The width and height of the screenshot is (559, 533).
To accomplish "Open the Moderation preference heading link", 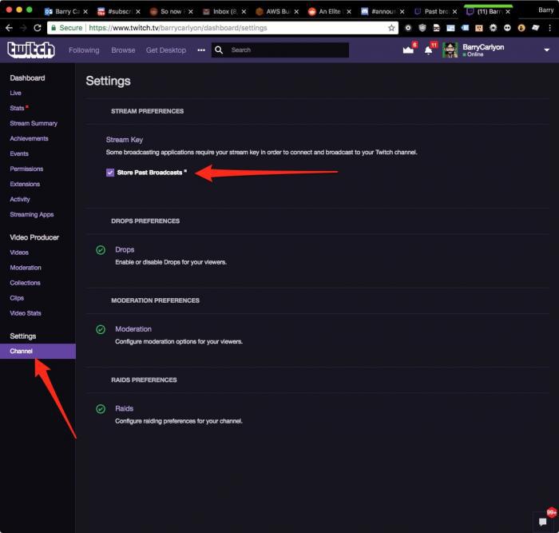I will click(x=133, y=329).
